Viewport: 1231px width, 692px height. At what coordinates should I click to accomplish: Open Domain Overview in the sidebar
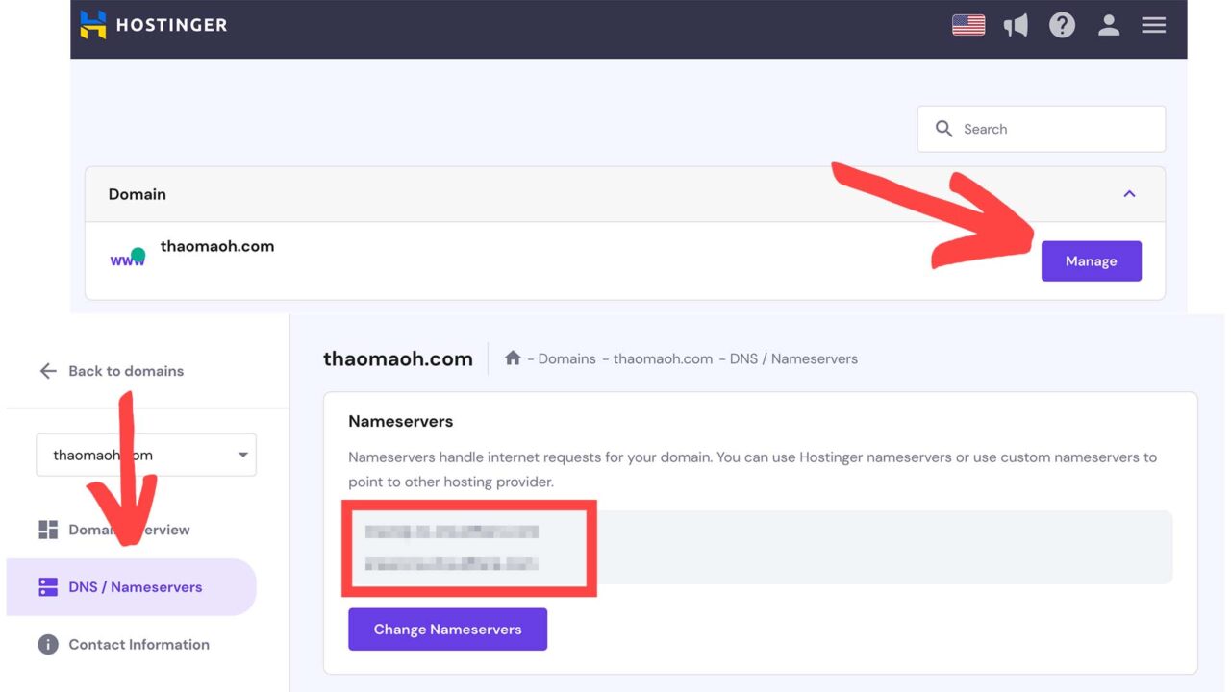128,529
